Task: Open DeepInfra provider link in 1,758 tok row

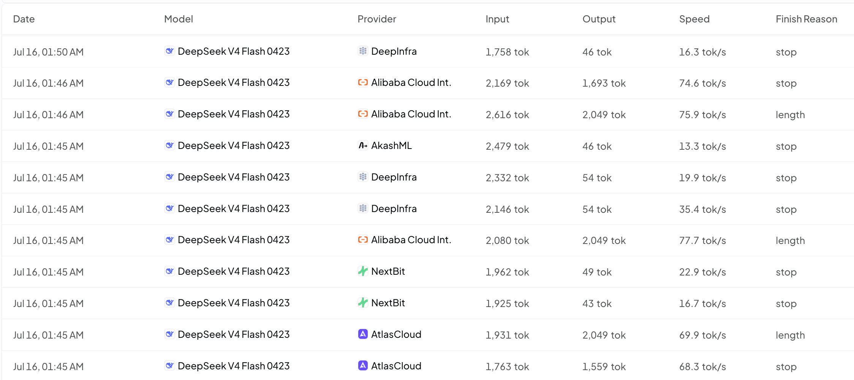Action: point(394,51)
